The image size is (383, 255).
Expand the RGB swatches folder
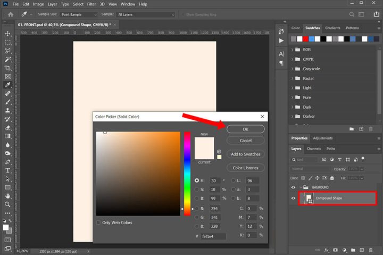tap(292, 50)
